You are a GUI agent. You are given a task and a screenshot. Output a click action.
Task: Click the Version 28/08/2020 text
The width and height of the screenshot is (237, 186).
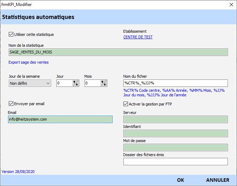click(x=18, y=172)
